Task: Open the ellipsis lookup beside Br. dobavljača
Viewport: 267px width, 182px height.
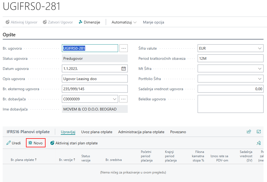Action: 123,99
